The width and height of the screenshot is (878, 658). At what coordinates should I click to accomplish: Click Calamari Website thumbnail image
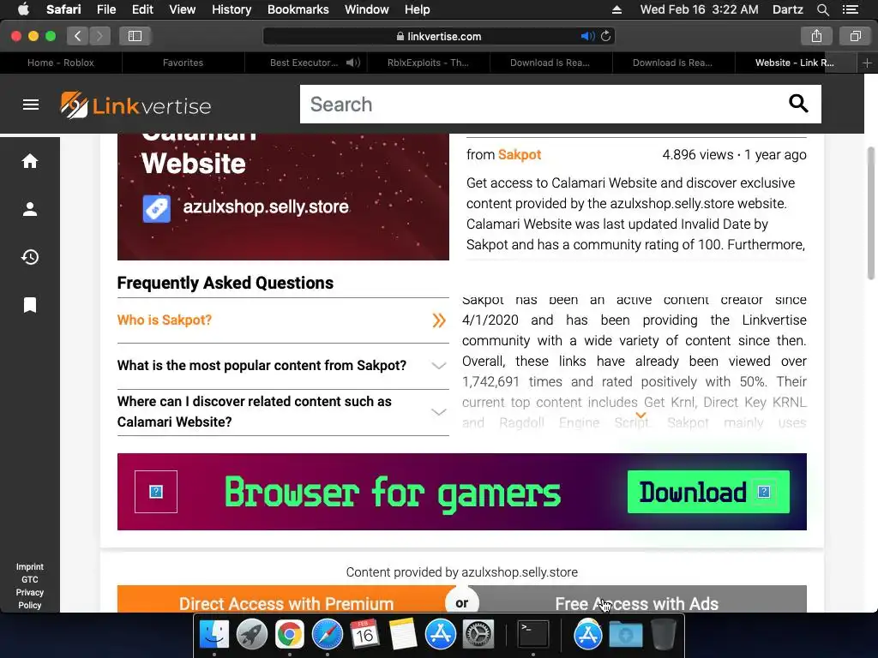[283, 197]
